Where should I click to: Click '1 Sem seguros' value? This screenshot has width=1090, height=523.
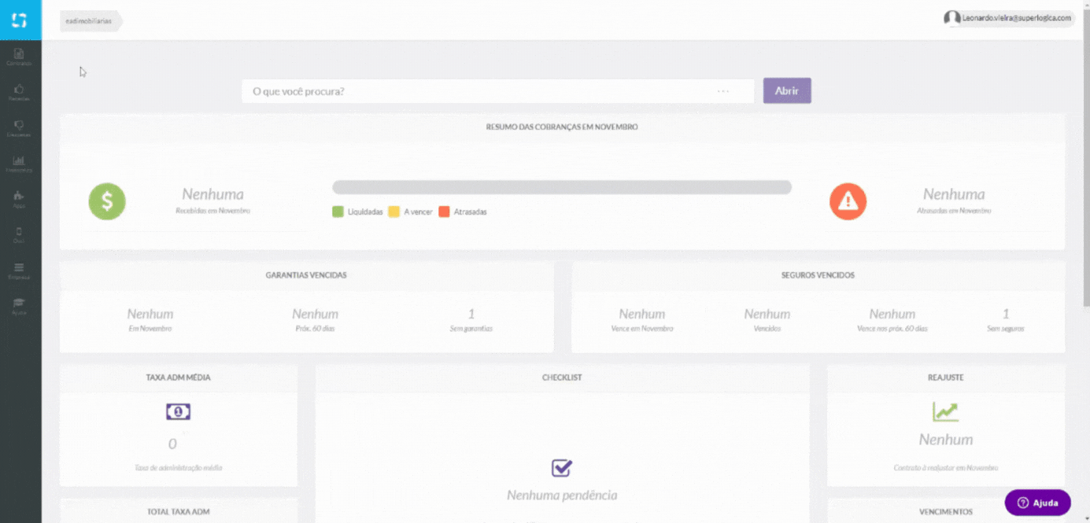[x=1006, y=319]
